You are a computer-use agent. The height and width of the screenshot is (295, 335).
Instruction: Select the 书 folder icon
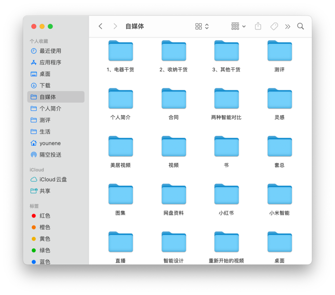coord(226,146)
